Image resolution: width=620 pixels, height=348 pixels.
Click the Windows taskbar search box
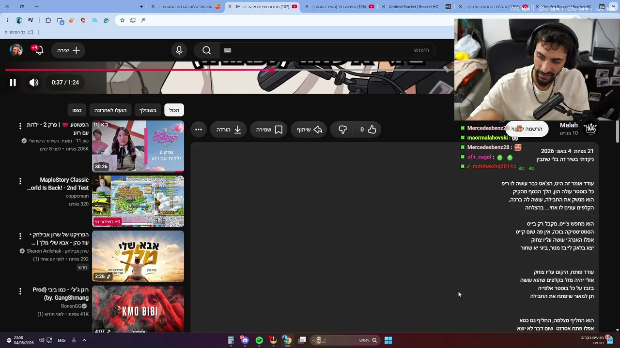click(344, 340)
